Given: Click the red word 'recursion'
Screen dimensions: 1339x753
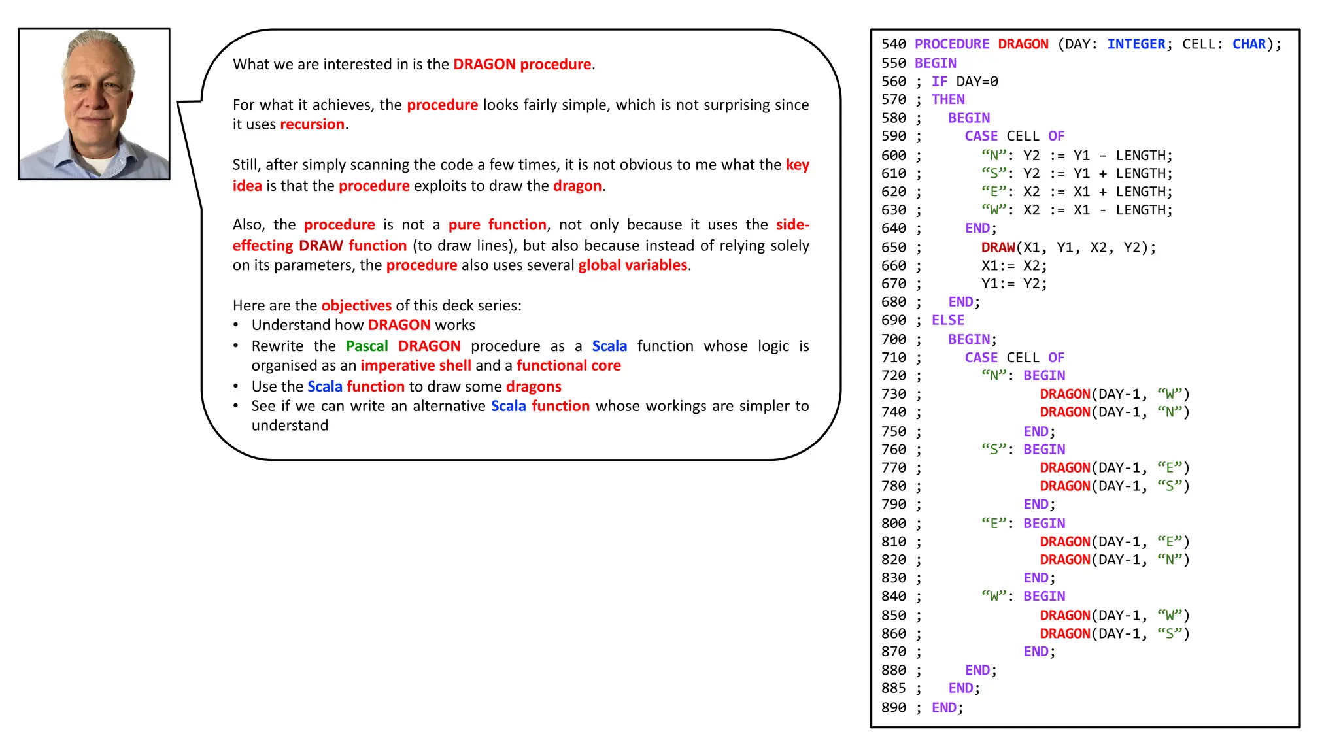Looking at the screenshot, I should [x=313, y=124].
